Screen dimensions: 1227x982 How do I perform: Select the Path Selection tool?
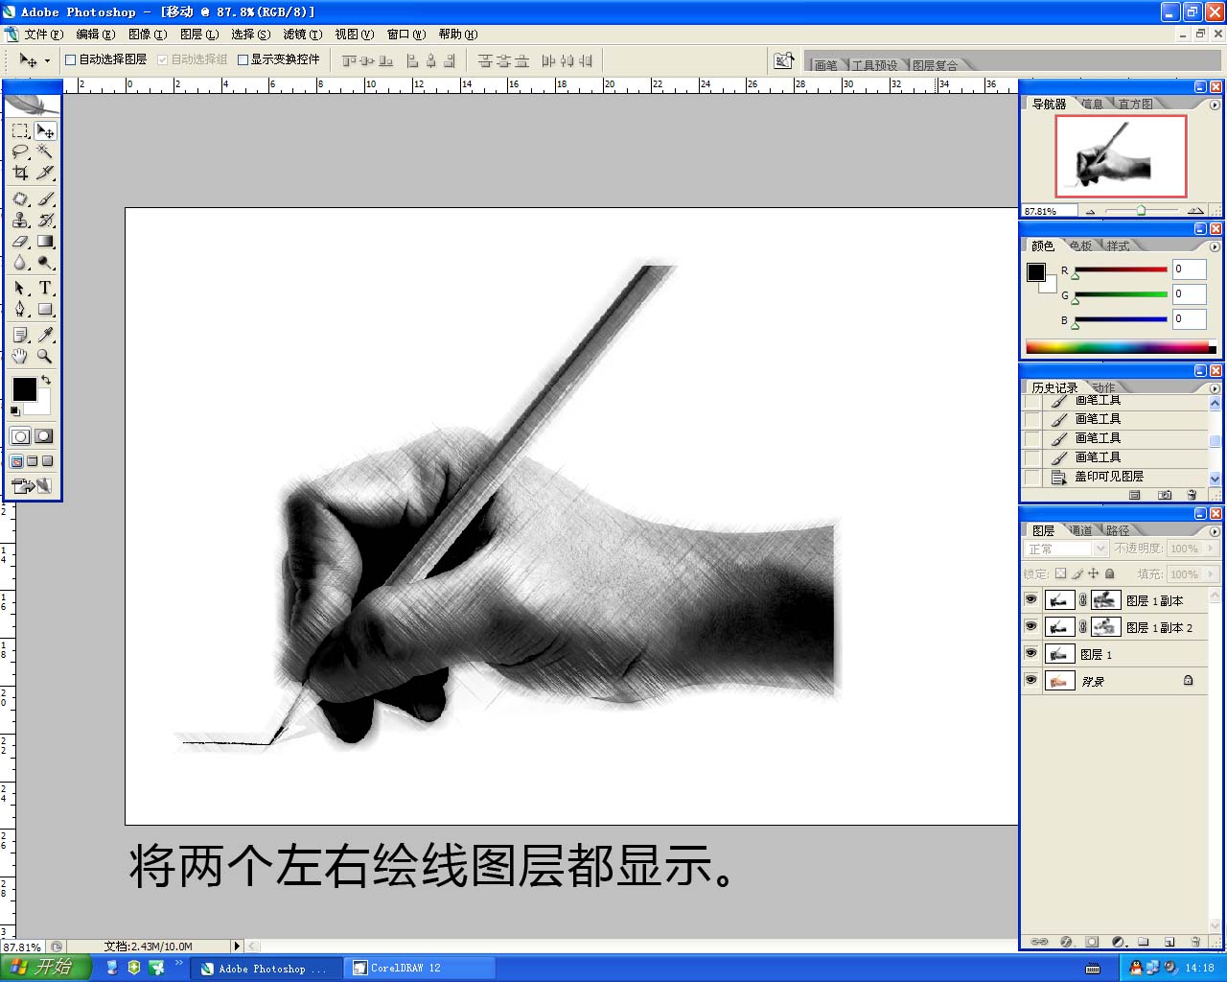tap(20, 288)
